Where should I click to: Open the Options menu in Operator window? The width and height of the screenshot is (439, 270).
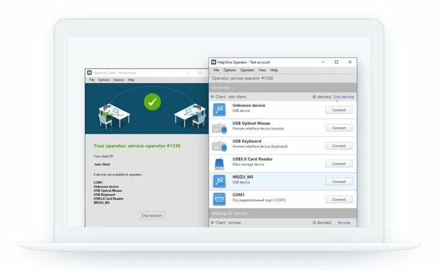(x=230, y=70)
